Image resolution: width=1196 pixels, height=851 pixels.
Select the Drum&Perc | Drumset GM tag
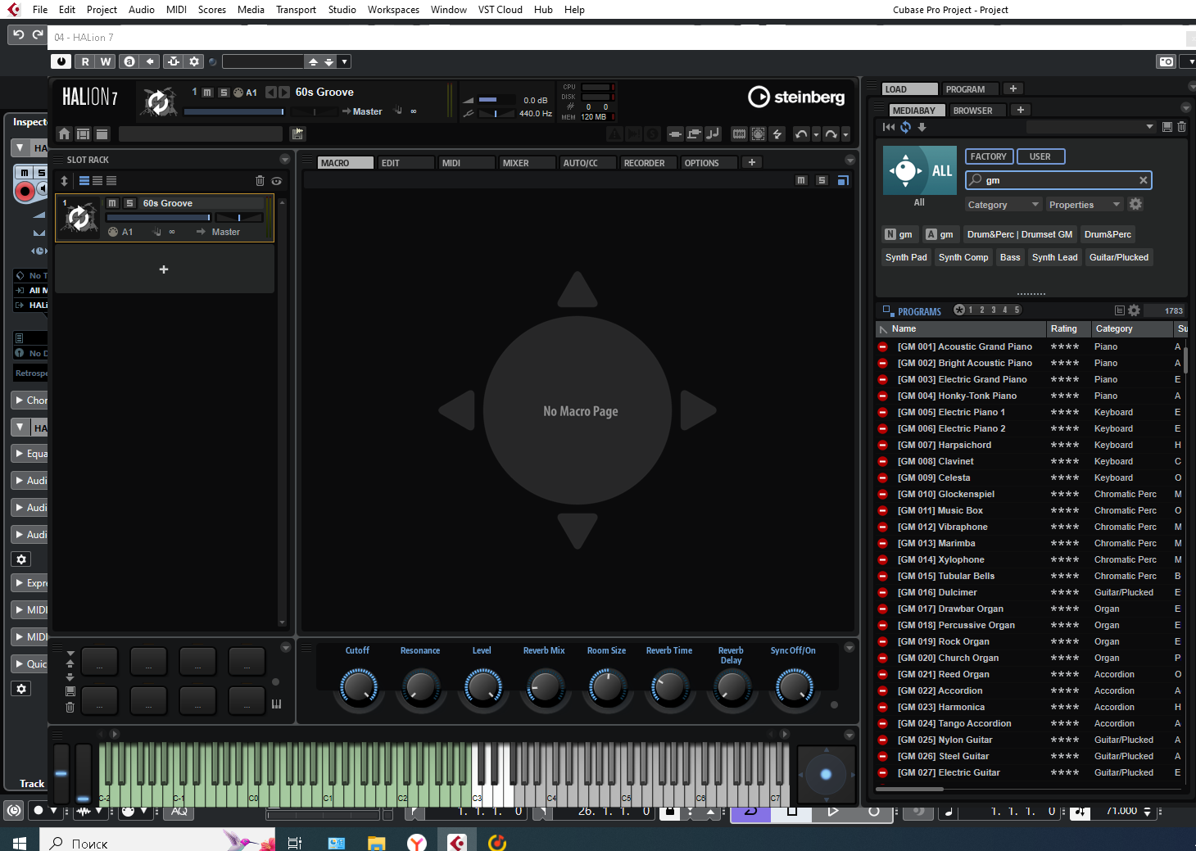click(1020, 234)
